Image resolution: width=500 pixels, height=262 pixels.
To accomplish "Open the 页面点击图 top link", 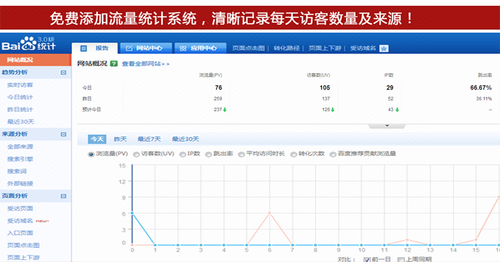I will (249, 49).
